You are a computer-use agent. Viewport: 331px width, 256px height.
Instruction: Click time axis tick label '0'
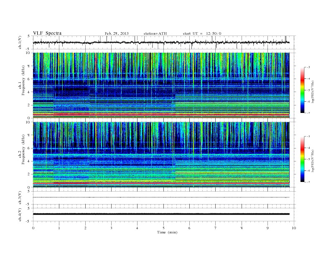[33, 228]
